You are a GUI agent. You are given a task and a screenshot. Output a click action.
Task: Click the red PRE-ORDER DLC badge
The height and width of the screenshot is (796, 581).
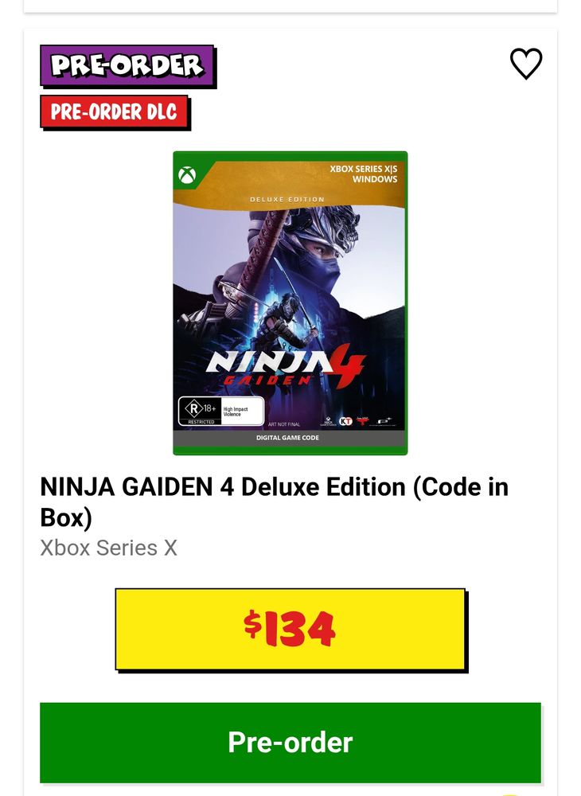coord(115,111)
